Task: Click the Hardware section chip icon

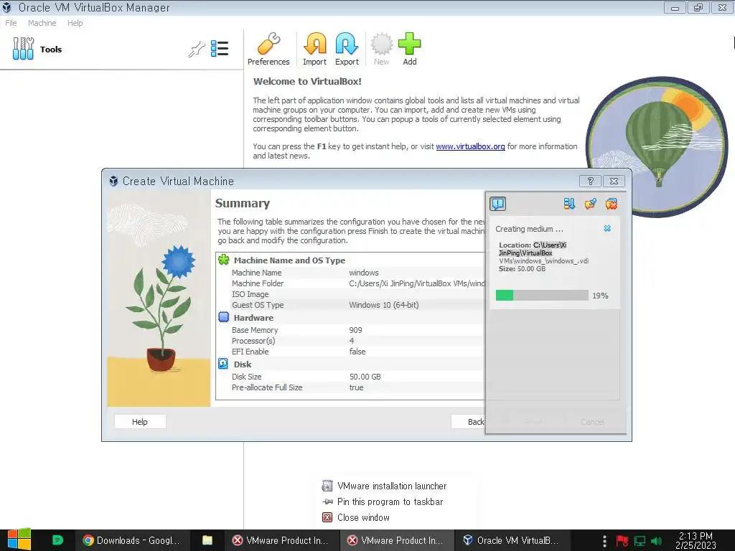Action: 224,317
